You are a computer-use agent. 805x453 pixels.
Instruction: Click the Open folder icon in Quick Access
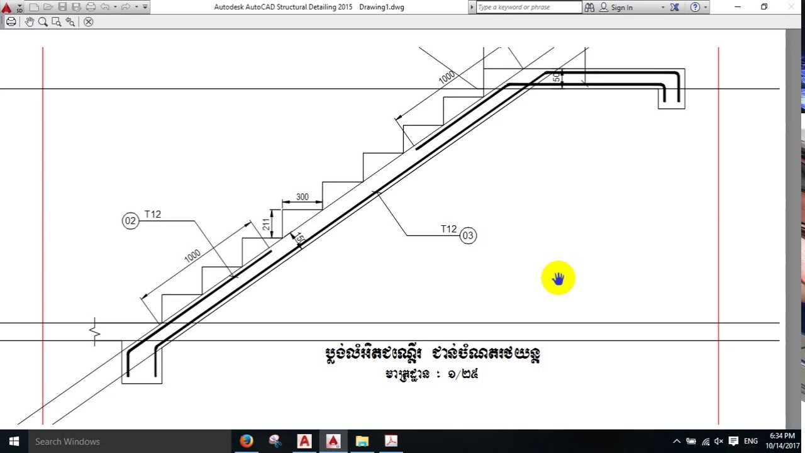pos(48,7)
